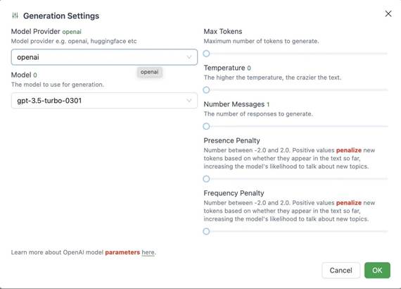
Task: Click the Generation Settings sliders icon
Action: (x=15, y=16)
